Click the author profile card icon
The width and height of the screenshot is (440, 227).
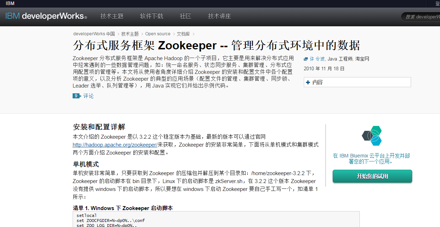(x=306, y=59)
